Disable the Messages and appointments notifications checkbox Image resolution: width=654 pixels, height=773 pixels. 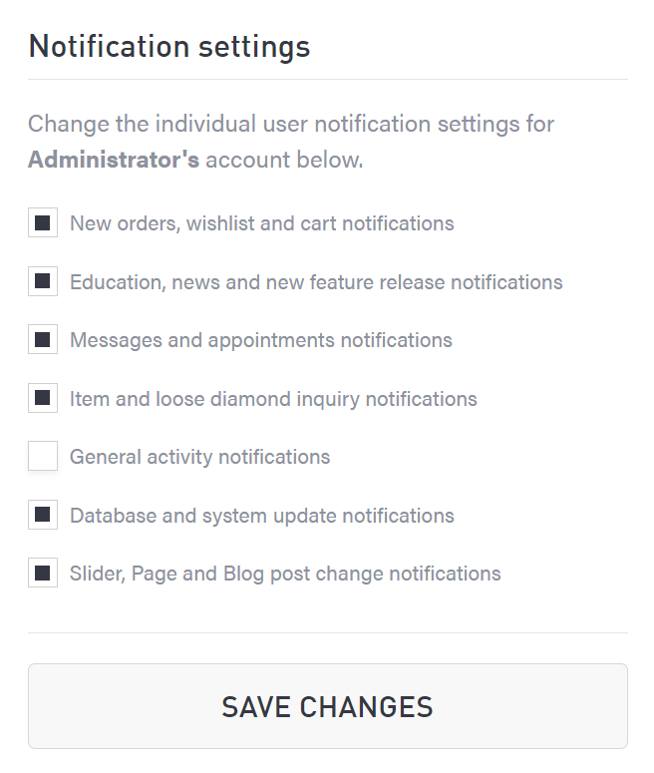(43, 340)
